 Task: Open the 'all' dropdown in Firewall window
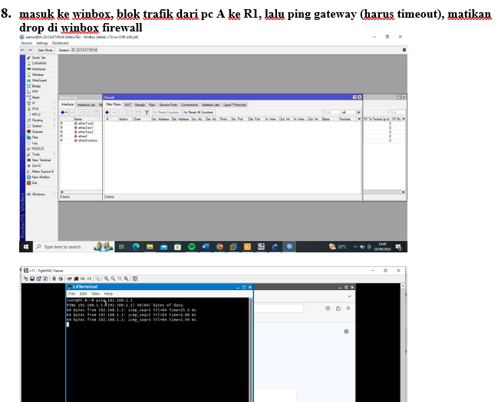(x=358, y=113)
